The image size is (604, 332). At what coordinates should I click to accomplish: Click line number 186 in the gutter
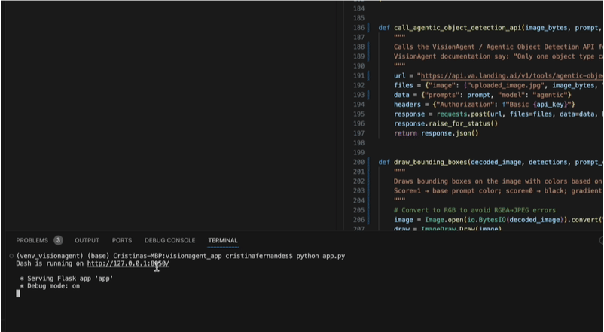358,28
